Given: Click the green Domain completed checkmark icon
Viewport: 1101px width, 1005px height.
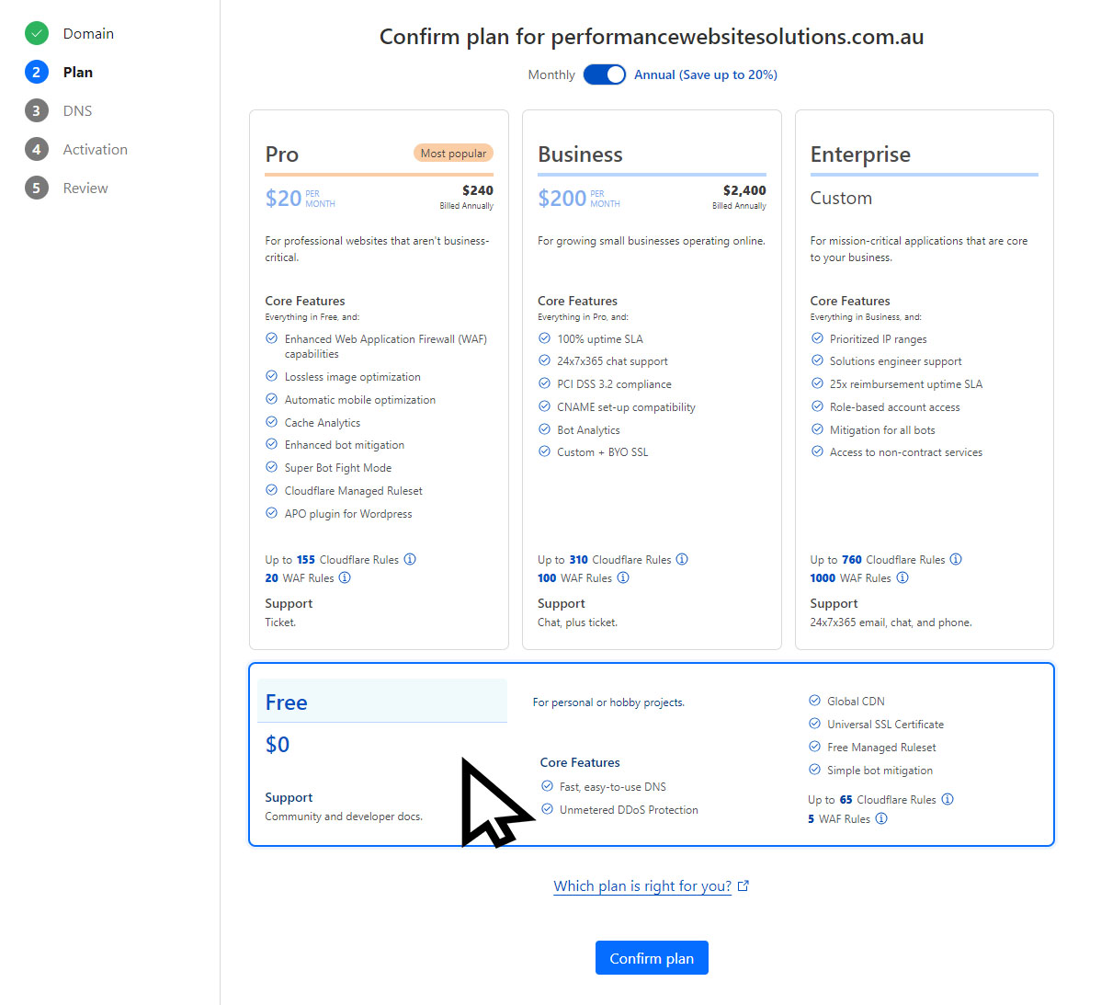Looking at the screenshot, I should click(36, 33).
